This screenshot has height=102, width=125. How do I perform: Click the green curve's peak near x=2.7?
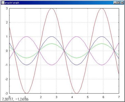[52, 44]
